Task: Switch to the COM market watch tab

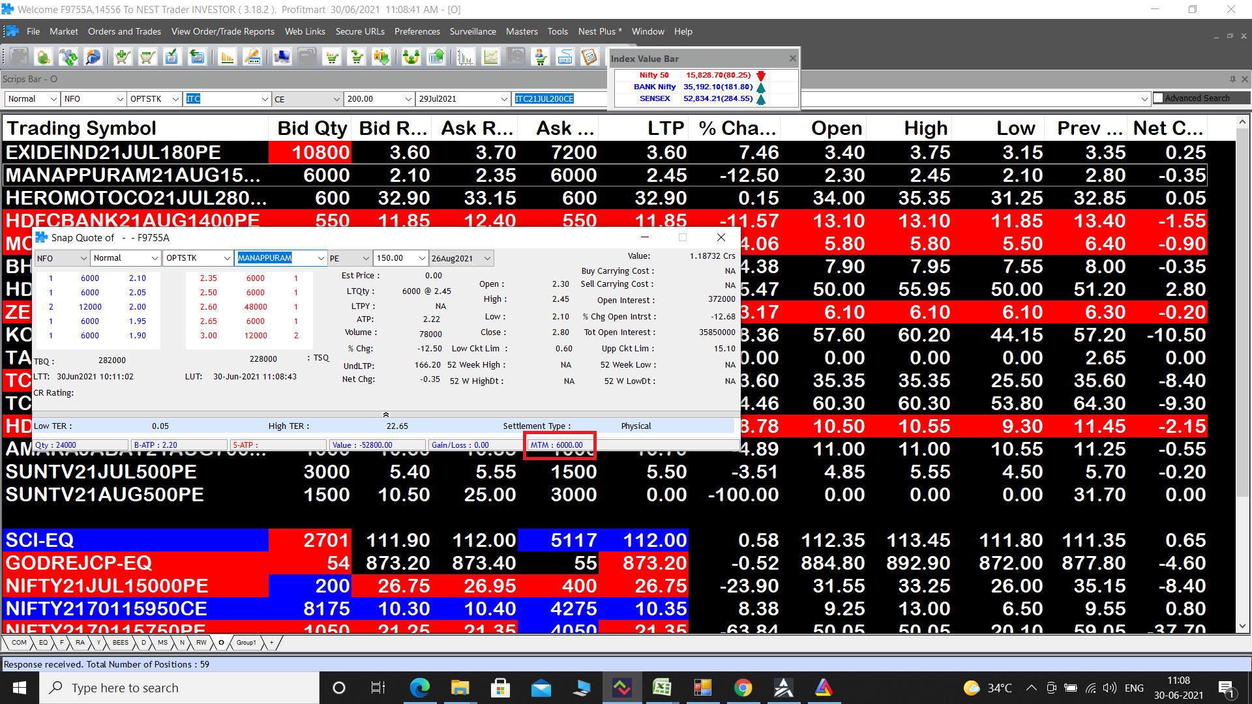Action: tap(19, 643)
